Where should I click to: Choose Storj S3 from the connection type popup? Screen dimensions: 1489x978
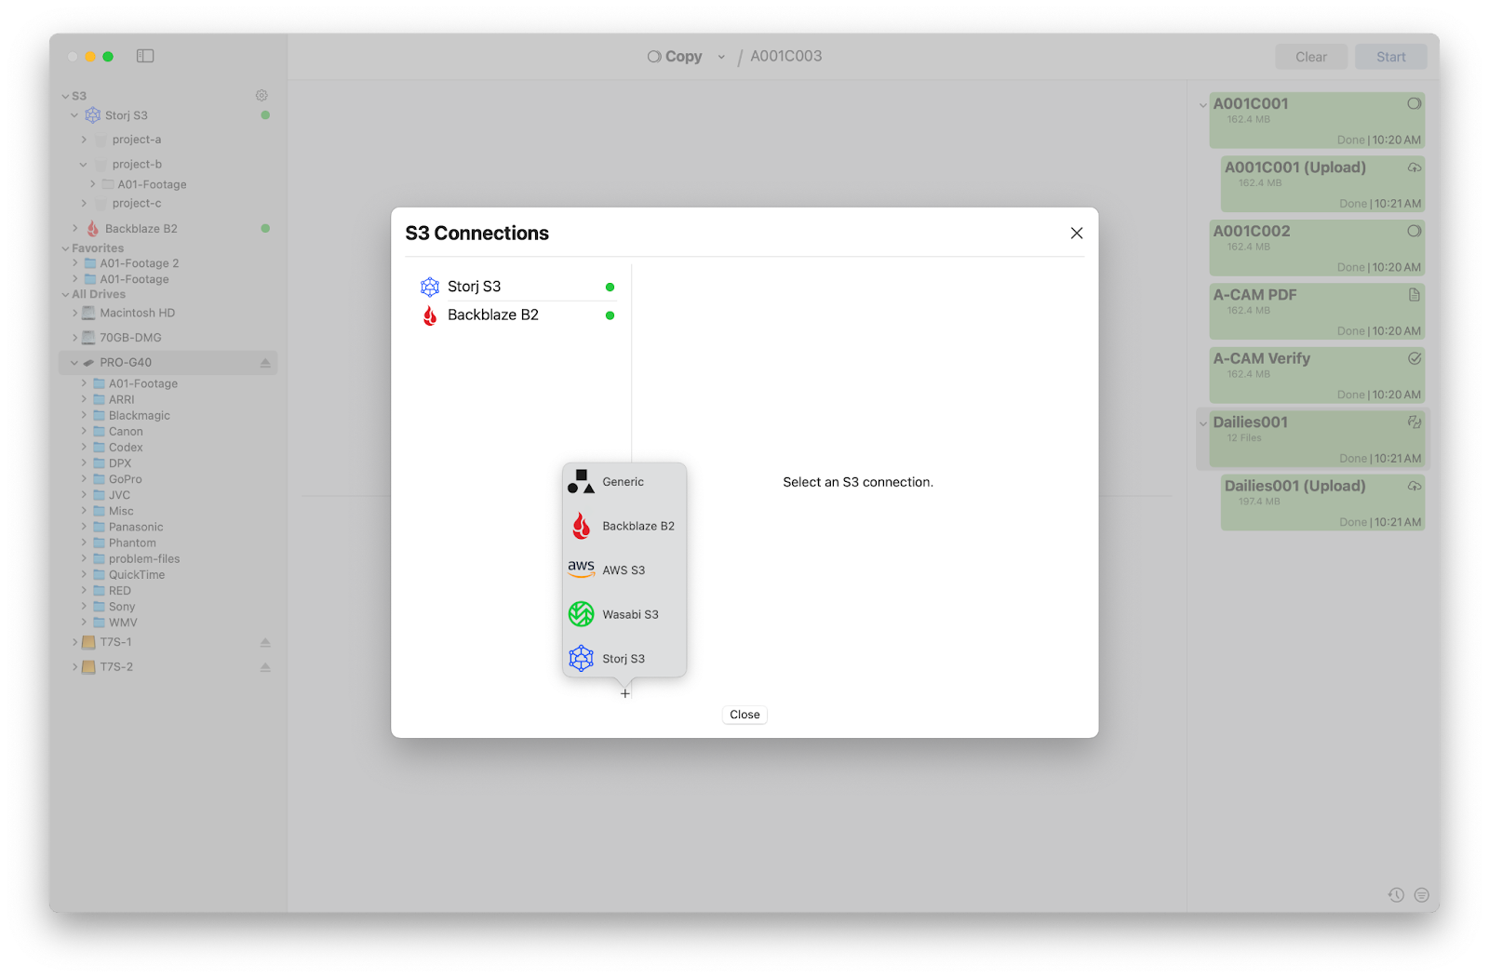[624, 659]
